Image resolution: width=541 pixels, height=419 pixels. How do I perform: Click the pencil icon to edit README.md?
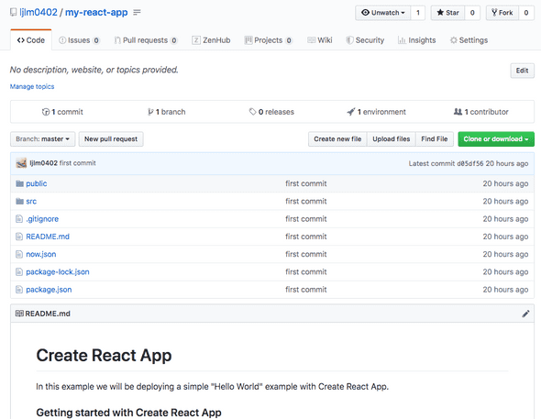tap(525, 314)
